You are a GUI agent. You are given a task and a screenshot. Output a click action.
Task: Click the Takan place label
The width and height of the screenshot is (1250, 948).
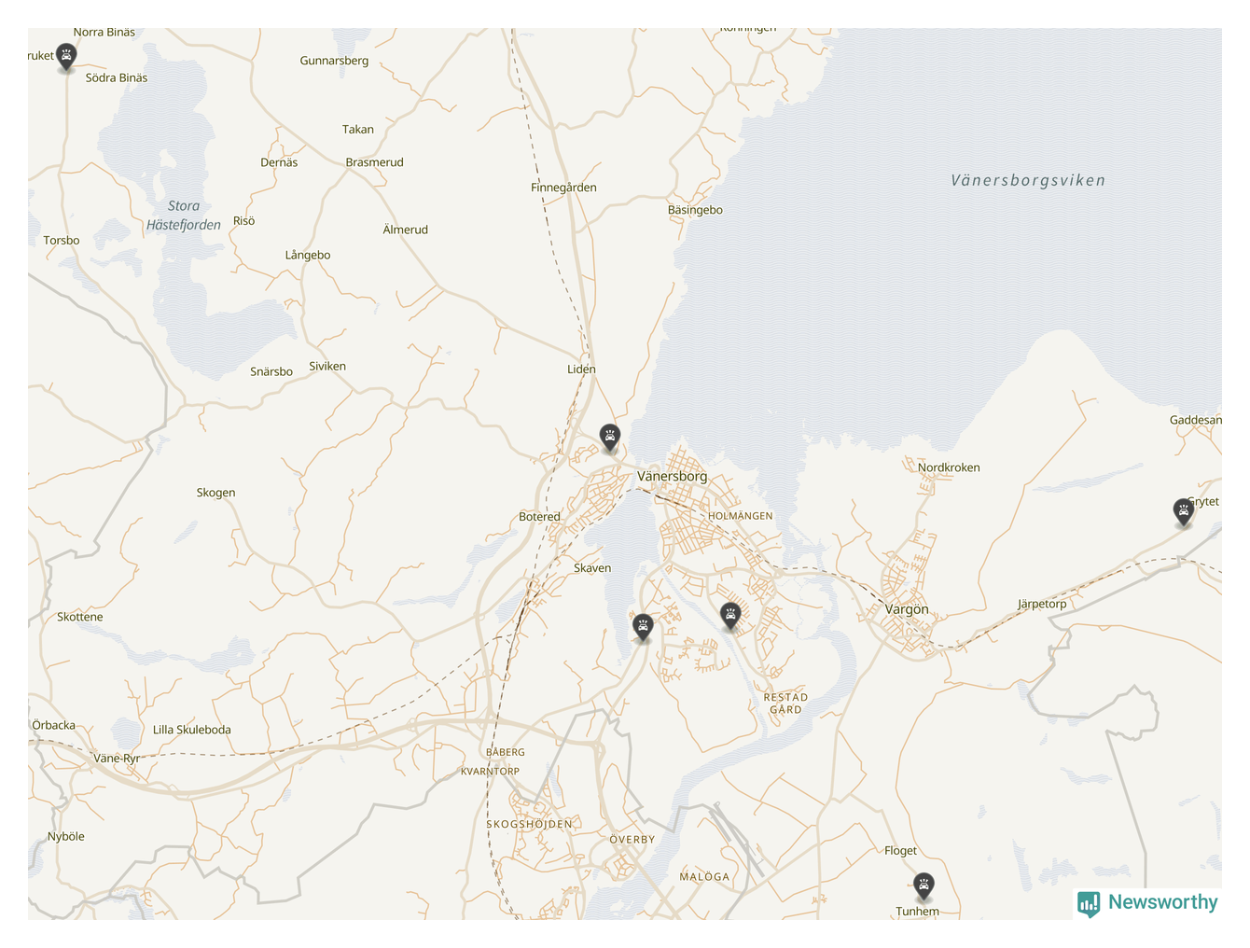click(x=358, y=130)
